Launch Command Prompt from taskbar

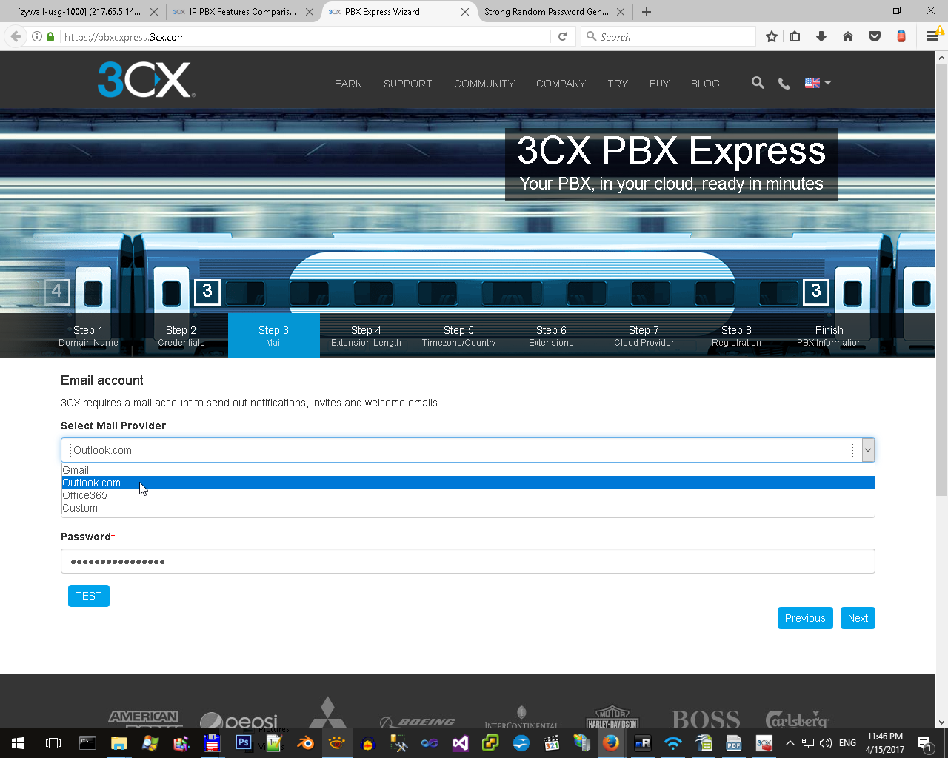pyautogui.click(x=87, y=743)
